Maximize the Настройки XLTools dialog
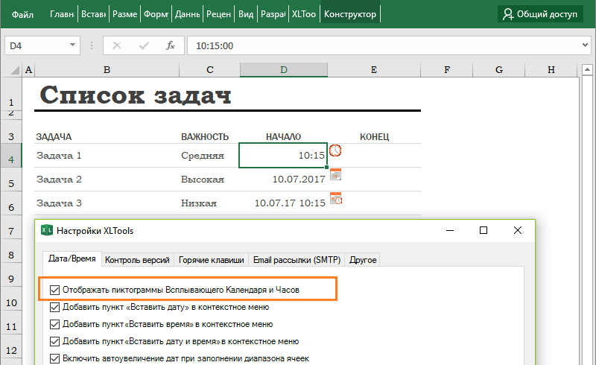Screen dimensions: 596x365 pyautogui.click(x=484, y=230)
